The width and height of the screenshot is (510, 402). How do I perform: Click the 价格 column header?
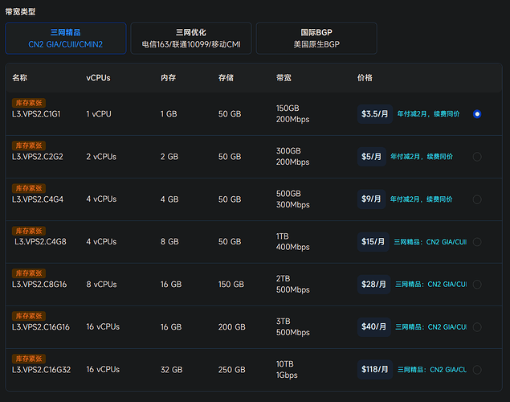pos(365,77)
